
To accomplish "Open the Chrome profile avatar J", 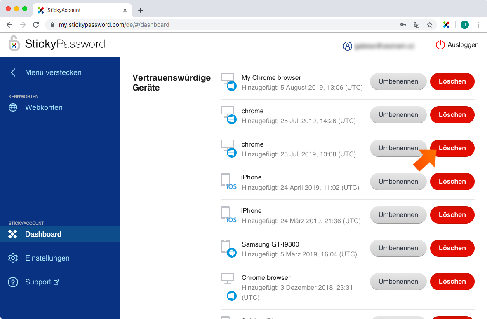I will coord(465,25).
